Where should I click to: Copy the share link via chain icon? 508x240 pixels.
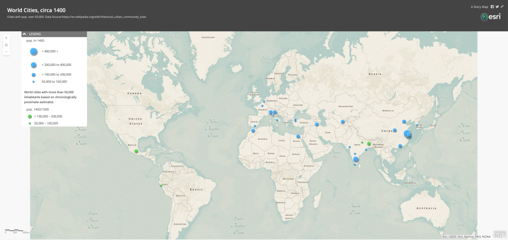pyautogui.click(x=502, y=6)
